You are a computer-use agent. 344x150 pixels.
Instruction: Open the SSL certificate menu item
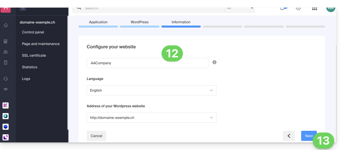click(x=34, y=55)
